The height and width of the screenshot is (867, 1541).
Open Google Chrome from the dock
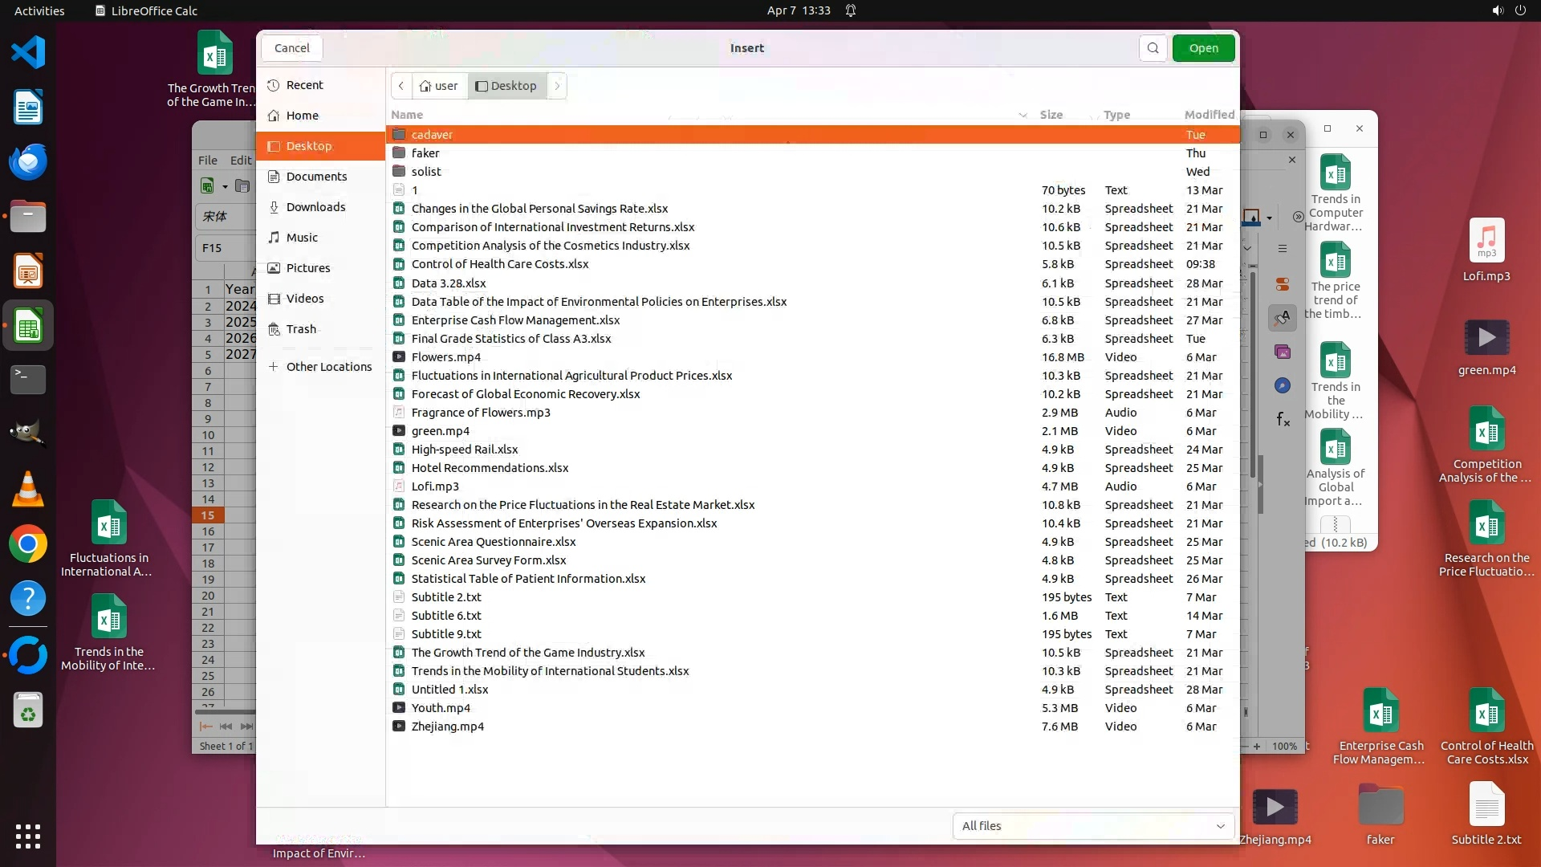28,544
